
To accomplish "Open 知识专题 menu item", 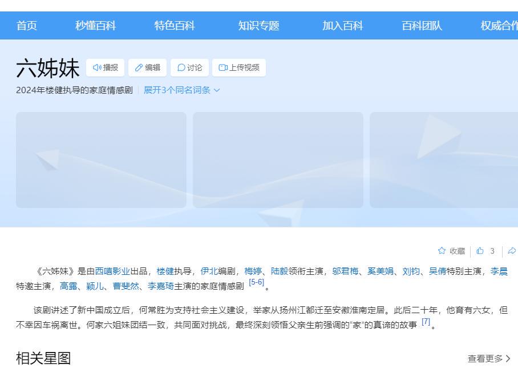I will [258, 26].
